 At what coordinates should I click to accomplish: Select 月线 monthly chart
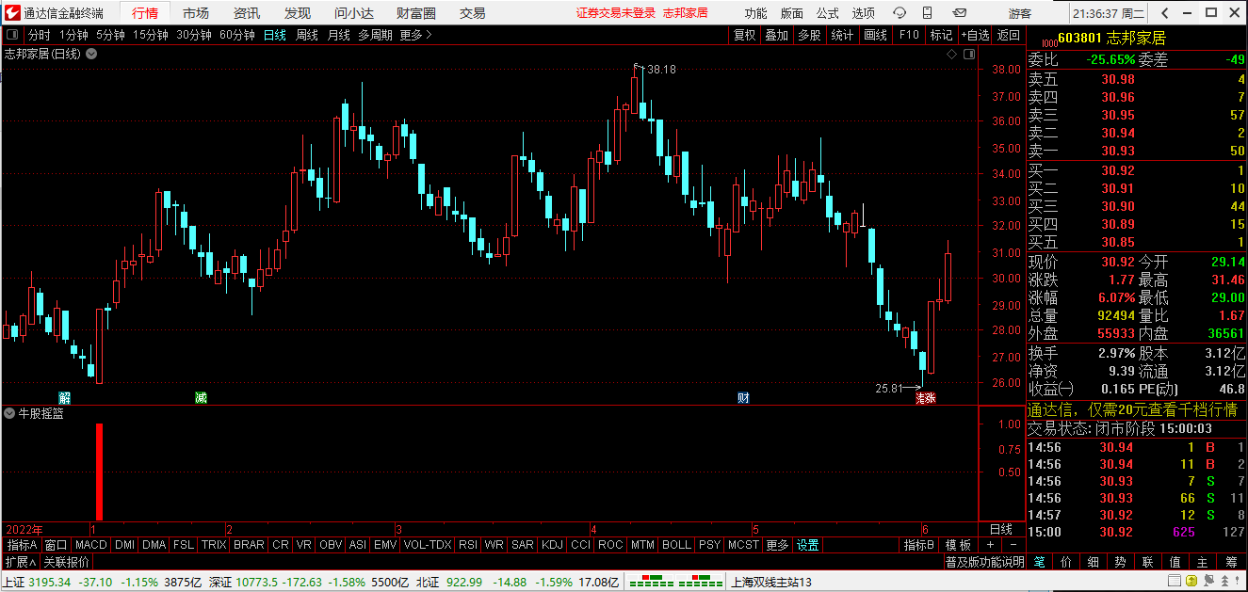pyautogui.click(x=339, y=35)
